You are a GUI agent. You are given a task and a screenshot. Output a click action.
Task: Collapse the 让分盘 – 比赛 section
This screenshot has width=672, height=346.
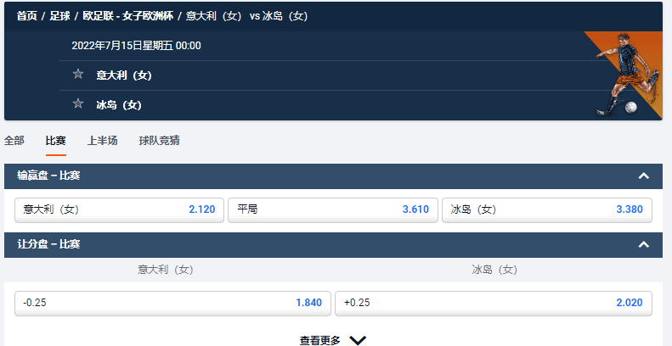pos(643,244)
